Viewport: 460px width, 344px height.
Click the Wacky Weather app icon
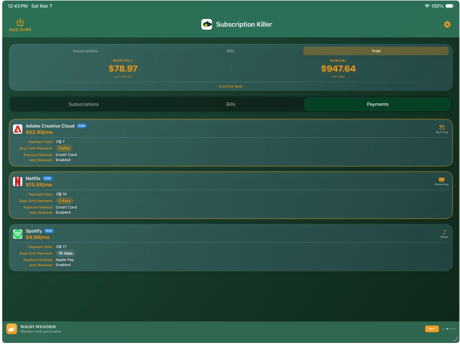click(x=11, y=329)
